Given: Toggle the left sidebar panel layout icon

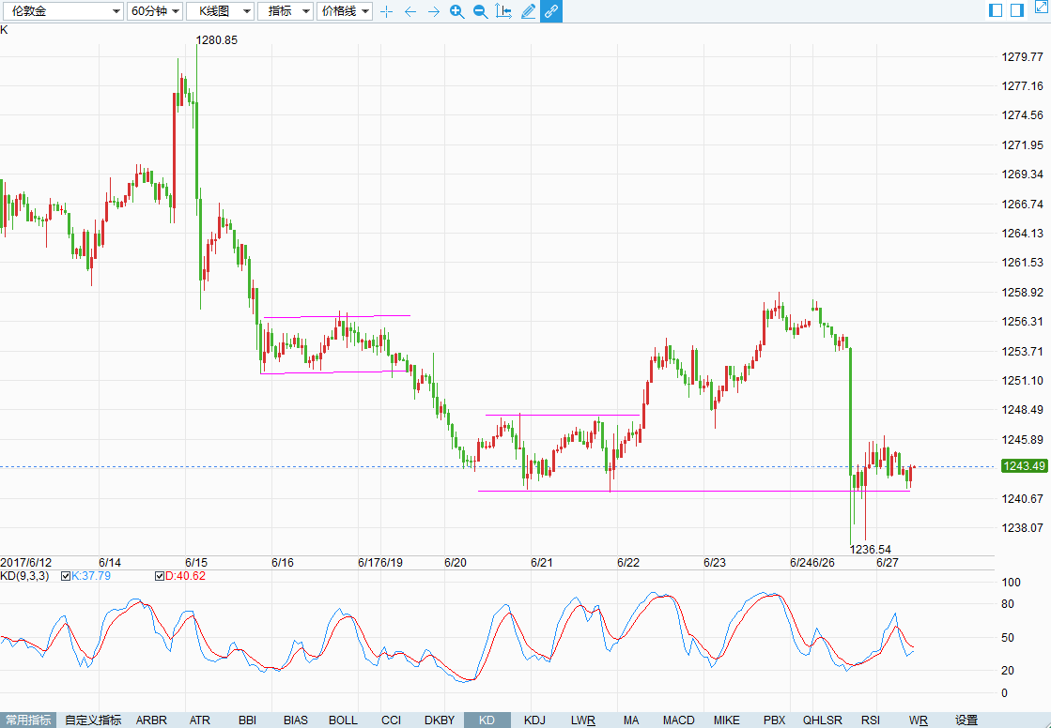Looking at the screenshot, I should tap(996, 10).
